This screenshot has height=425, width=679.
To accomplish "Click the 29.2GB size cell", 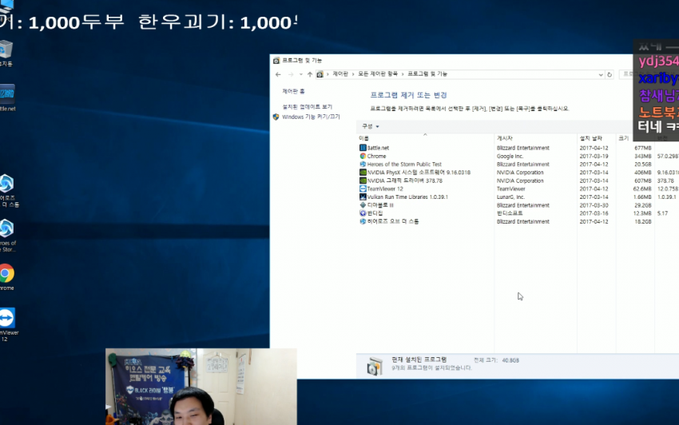I will [x=642, y=205].
